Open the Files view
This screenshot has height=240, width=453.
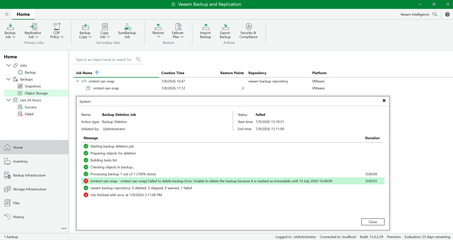coord(34,203)
